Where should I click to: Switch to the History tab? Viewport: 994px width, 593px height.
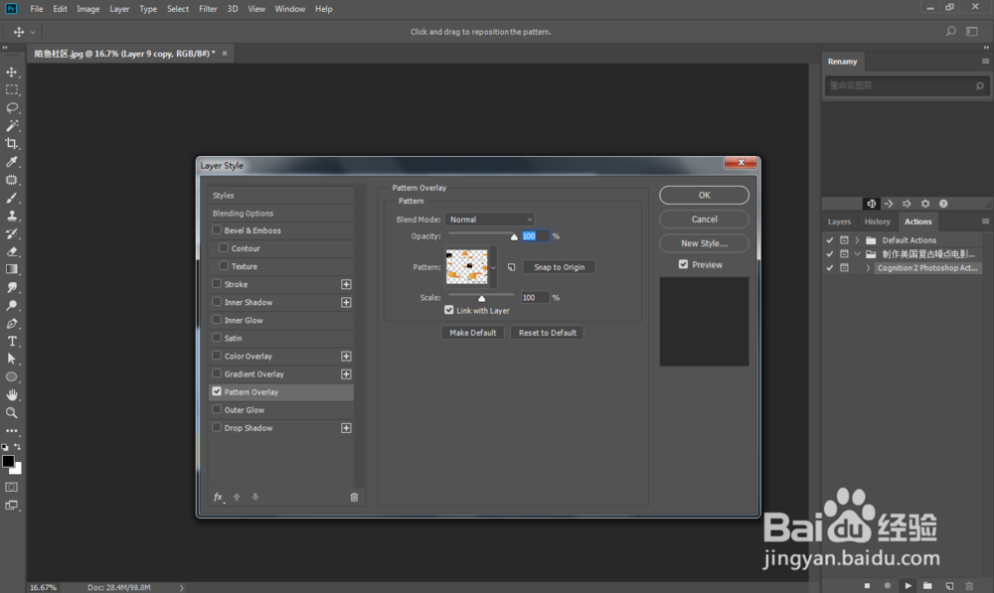pyautogui.click(x=878, y=222)
